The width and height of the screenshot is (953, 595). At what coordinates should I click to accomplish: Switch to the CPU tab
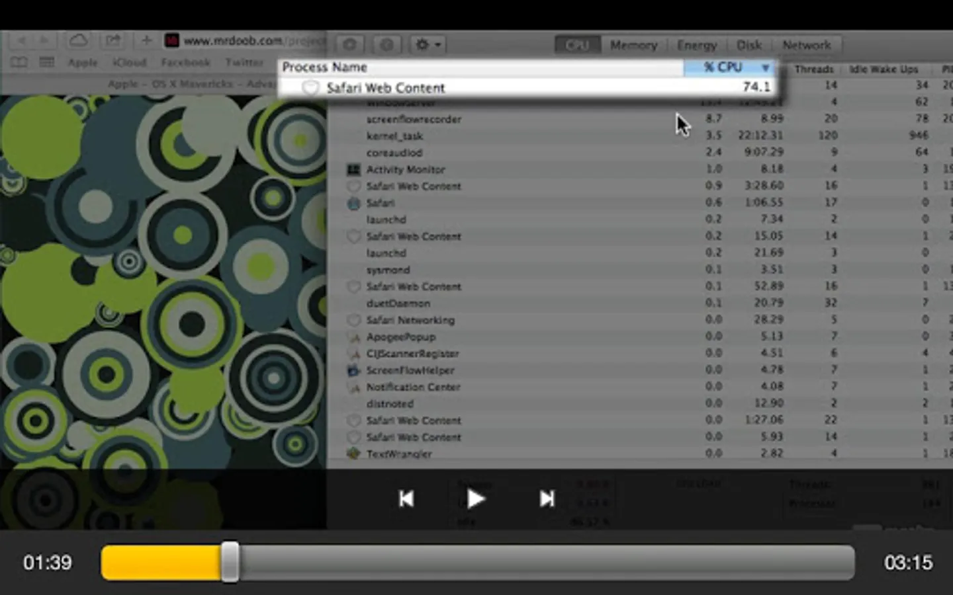pos(577,45)
